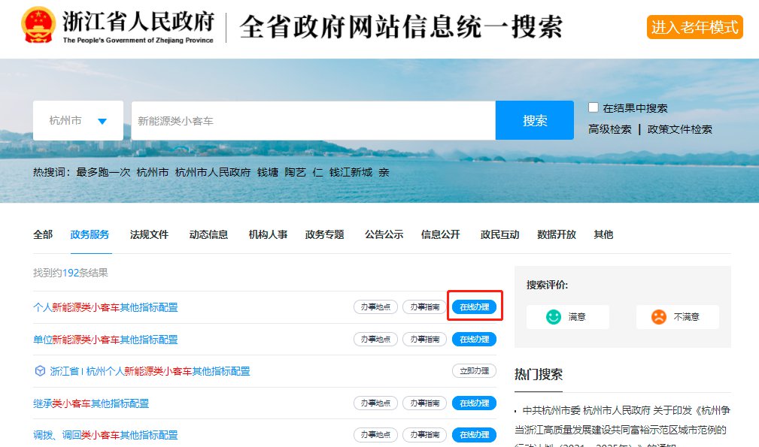759x447 pixels.
Task: Enable the 在结果中搜索 checkbox
Action: click(x=594, y=107)
